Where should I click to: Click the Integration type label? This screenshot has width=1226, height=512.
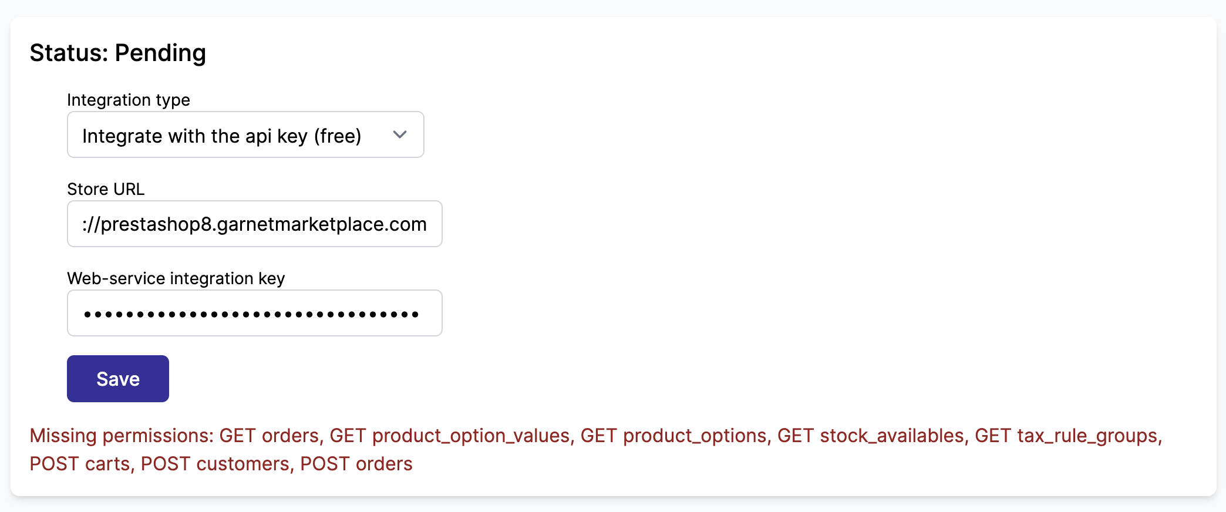click(129, 100)
